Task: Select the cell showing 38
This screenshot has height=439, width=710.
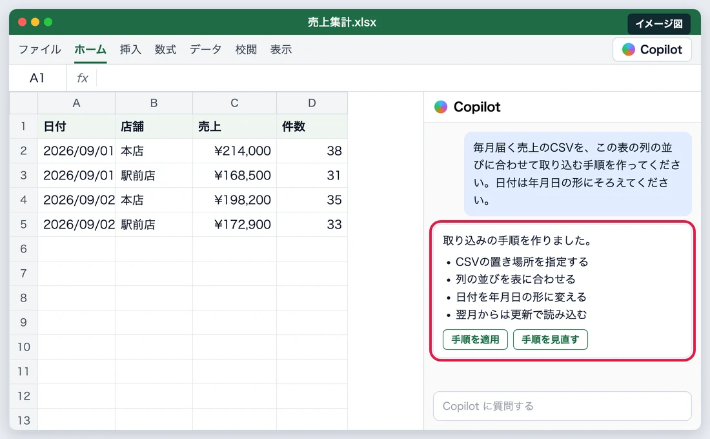Action: [312, 151]
